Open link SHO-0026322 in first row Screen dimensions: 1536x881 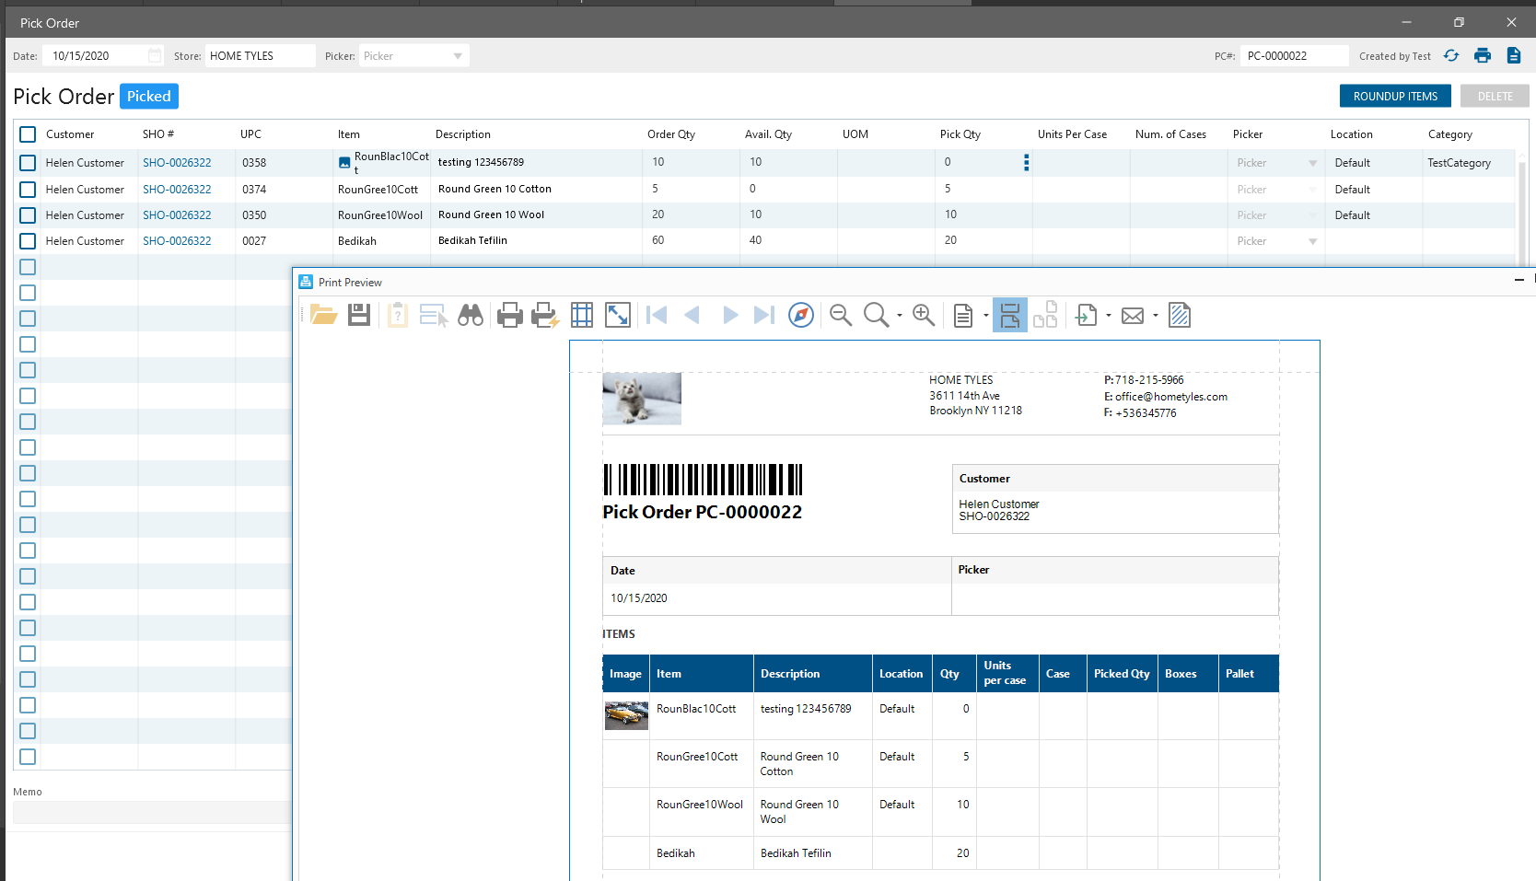177,163
